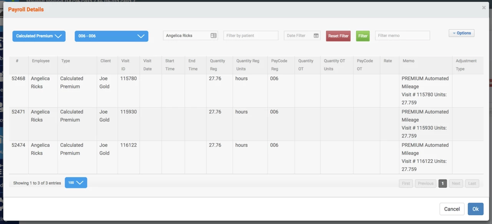Screen dimensions: 492x224
Task: Close the Payroll Details dialog with X
Action: click(x=484, y=8)
